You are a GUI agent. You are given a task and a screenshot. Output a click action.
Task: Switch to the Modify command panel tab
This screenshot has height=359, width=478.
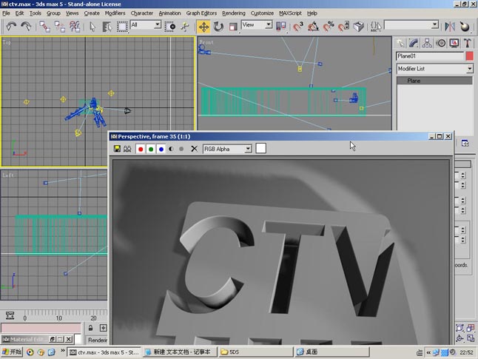click(414, 44)
